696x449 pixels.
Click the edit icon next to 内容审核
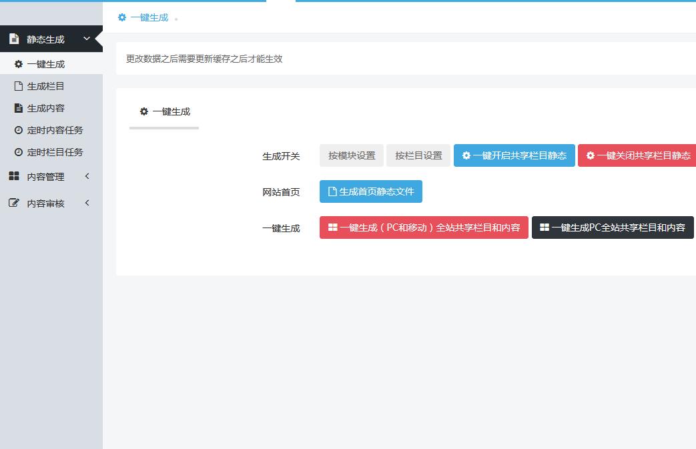14,203
